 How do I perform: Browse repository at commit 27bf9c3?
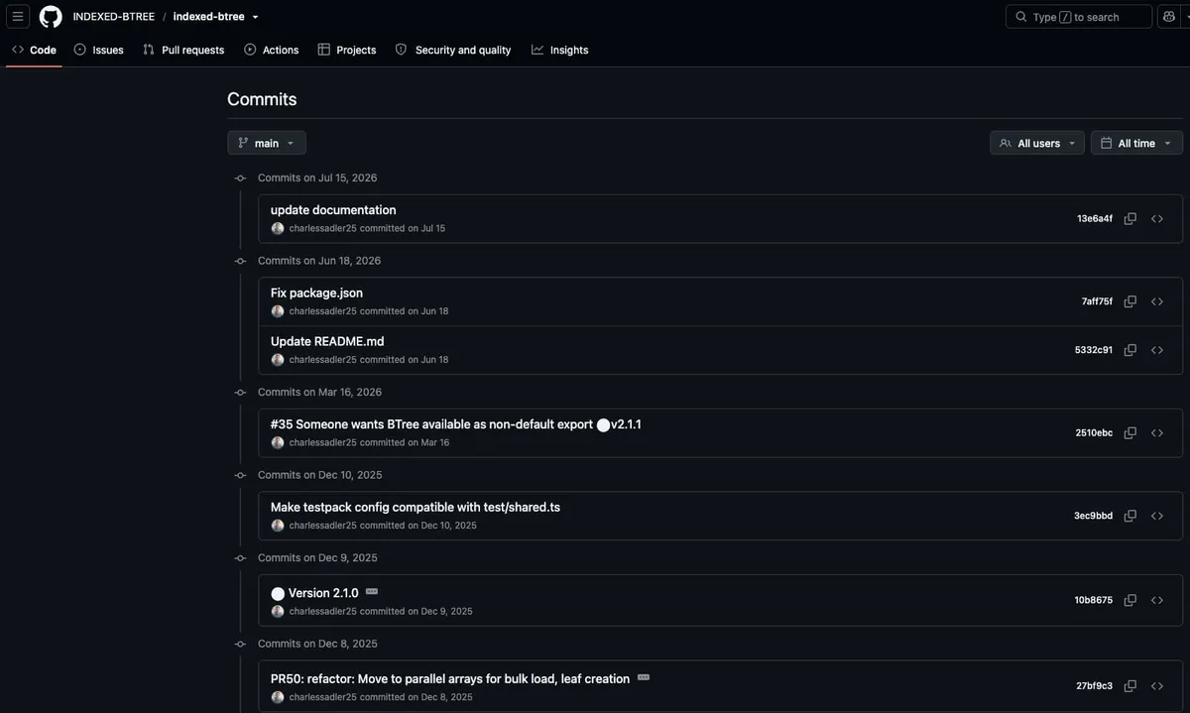coord(1157,686)
